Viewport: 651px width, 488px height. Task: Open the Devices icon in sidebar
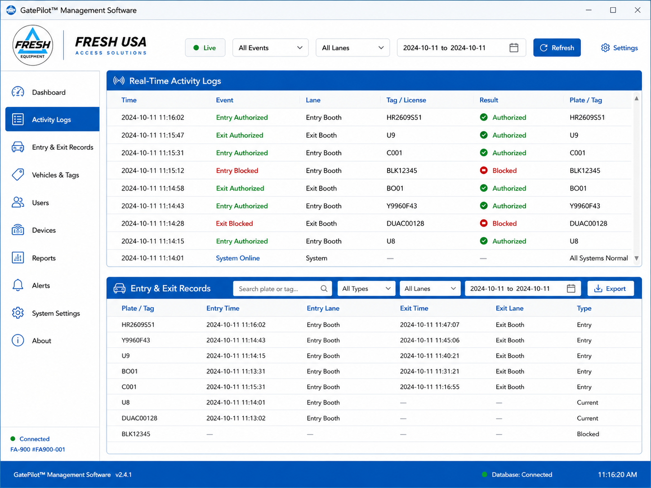[18, 230]
